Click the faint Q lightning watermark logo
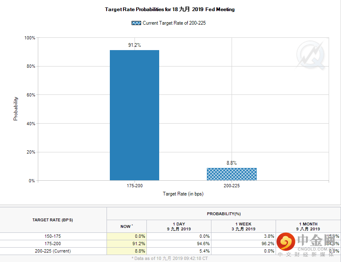The image size is (341, 262). (311, 55)
